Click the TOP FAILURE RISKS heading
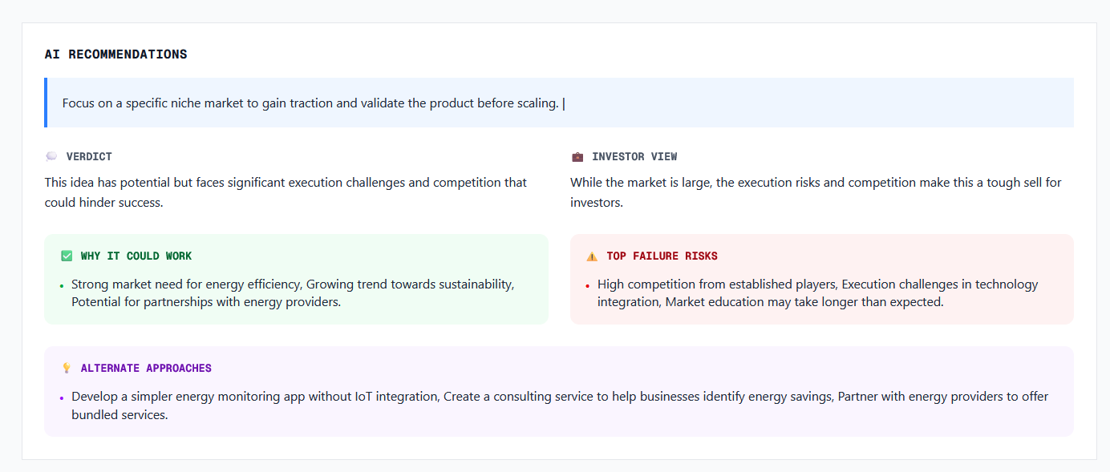The width and height of the screenshot is (1110, 472). point(662,256)
